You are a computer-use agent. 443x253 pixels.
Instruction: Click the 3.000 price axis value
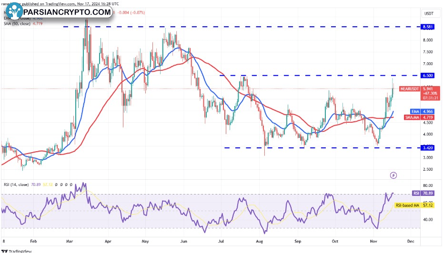point(428,157)
